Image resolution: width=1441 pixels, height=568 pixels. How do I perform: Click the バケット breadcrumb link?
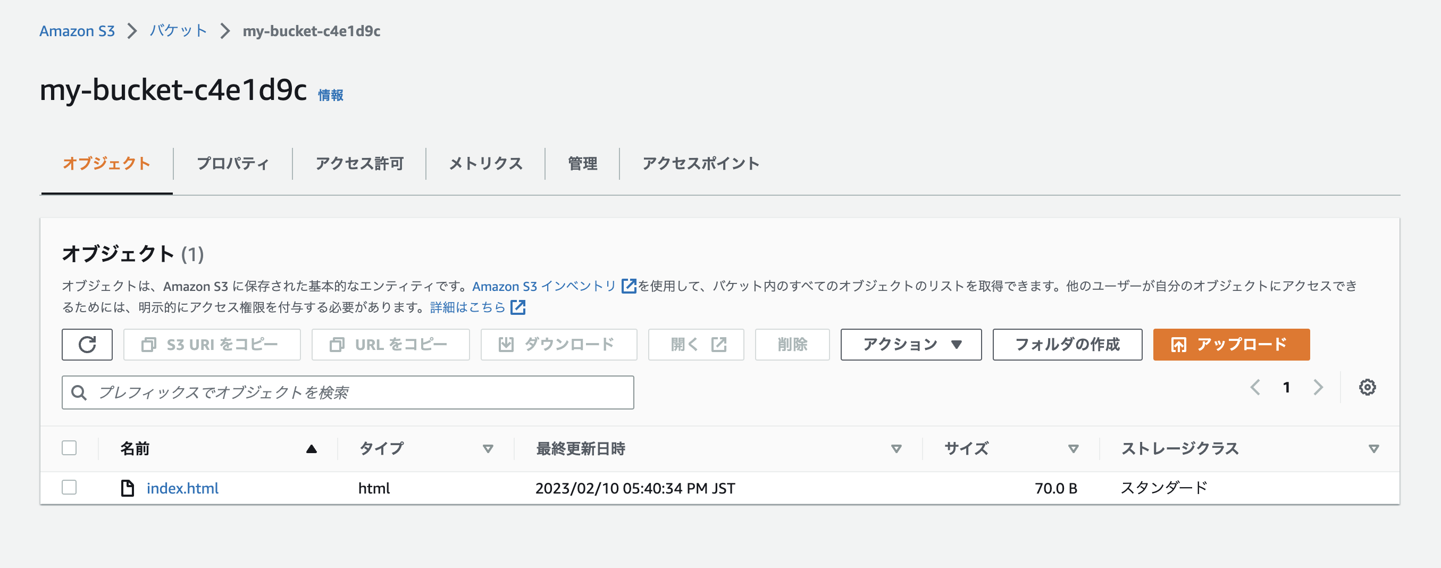(x=179, y=31)
